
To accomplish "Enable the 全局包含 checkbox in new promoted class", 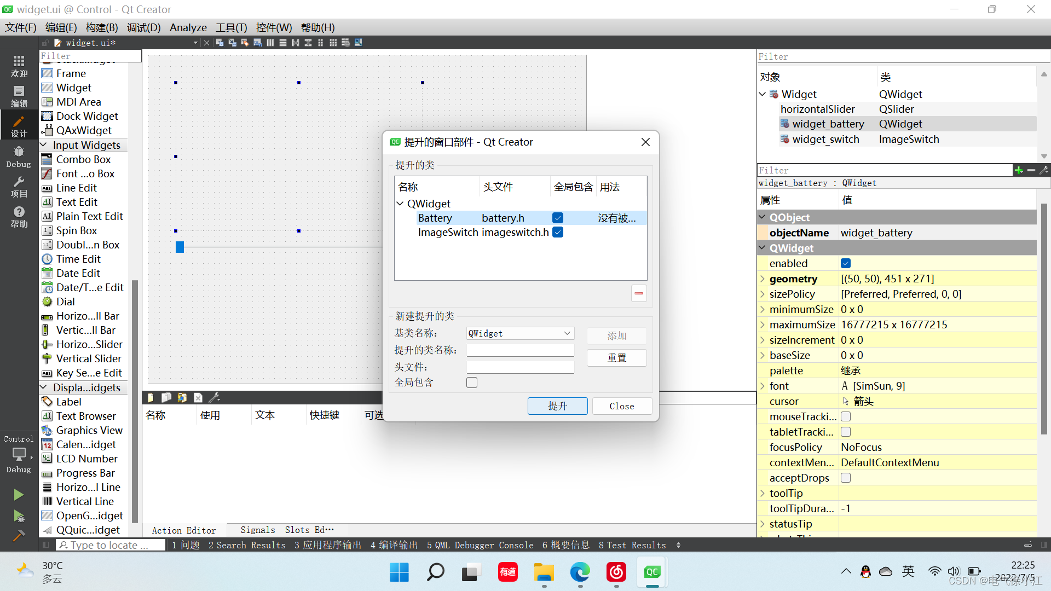I will tap(471, 383).
